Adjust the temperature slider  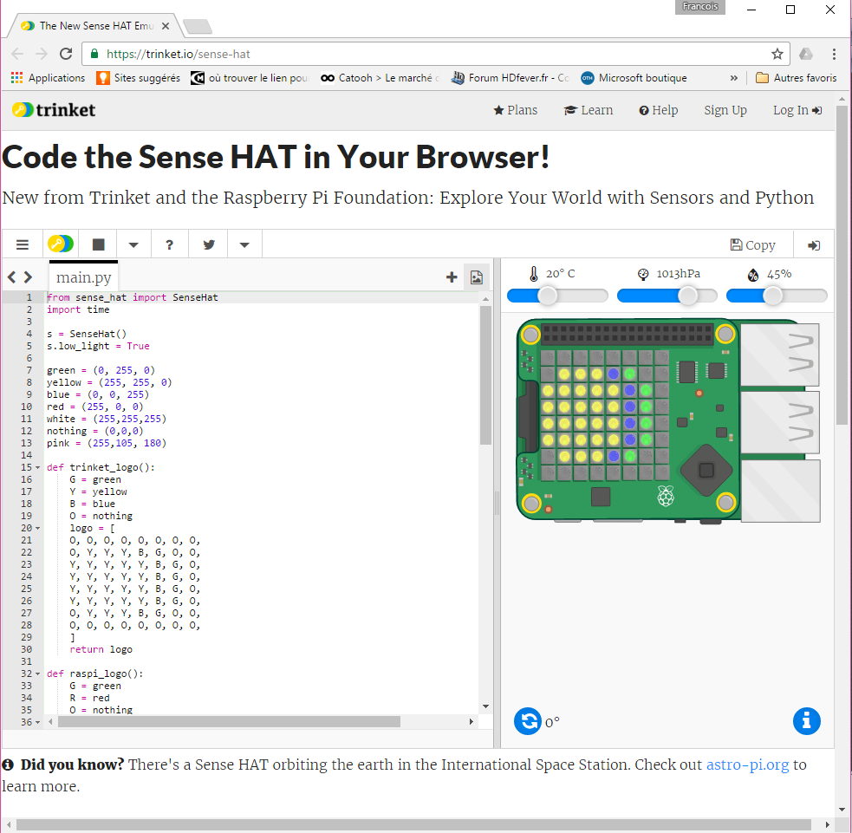pos(548,296)
